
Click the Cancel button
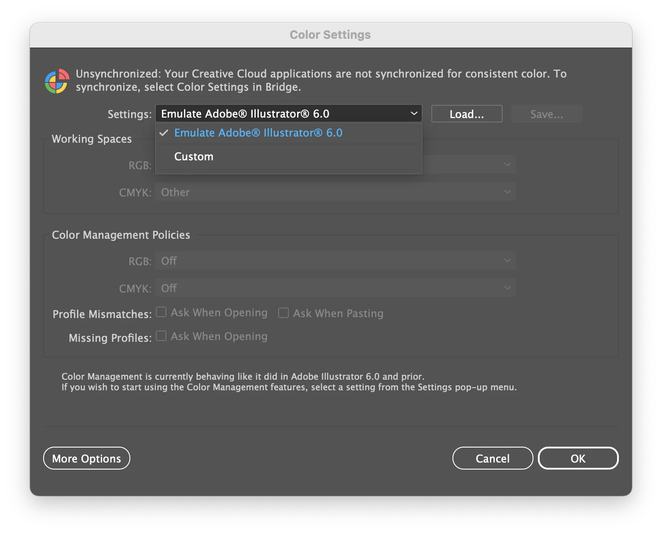[493, 459]
